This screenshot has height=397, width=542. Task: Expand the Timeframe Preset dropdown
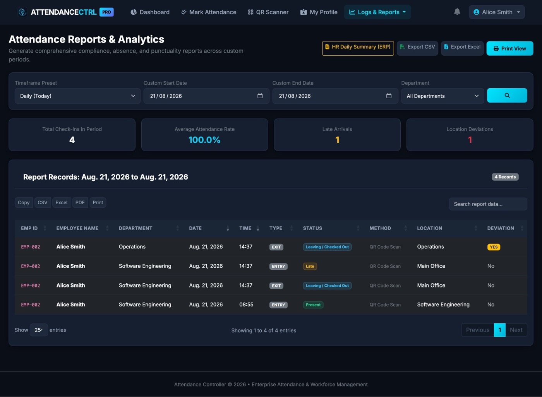click(x=77, y=96)
